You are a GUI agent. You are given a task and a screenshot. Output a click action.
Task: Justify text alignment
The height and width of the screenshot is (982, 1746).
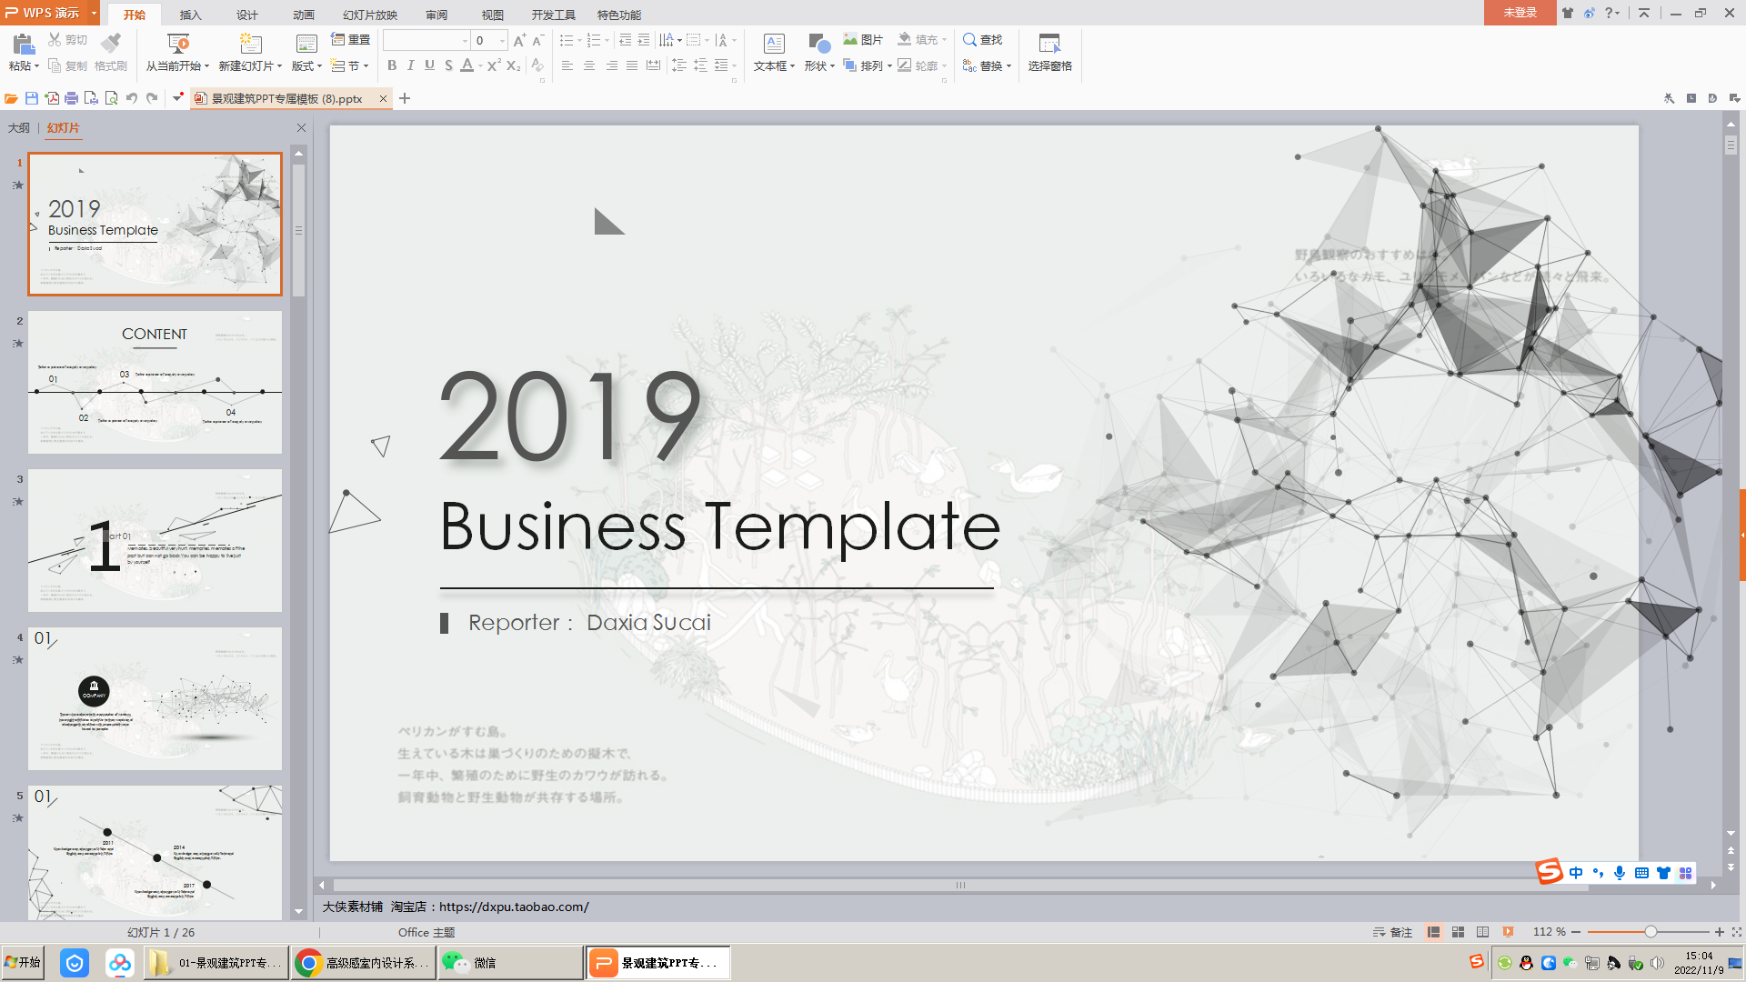(x=632, y=65)
